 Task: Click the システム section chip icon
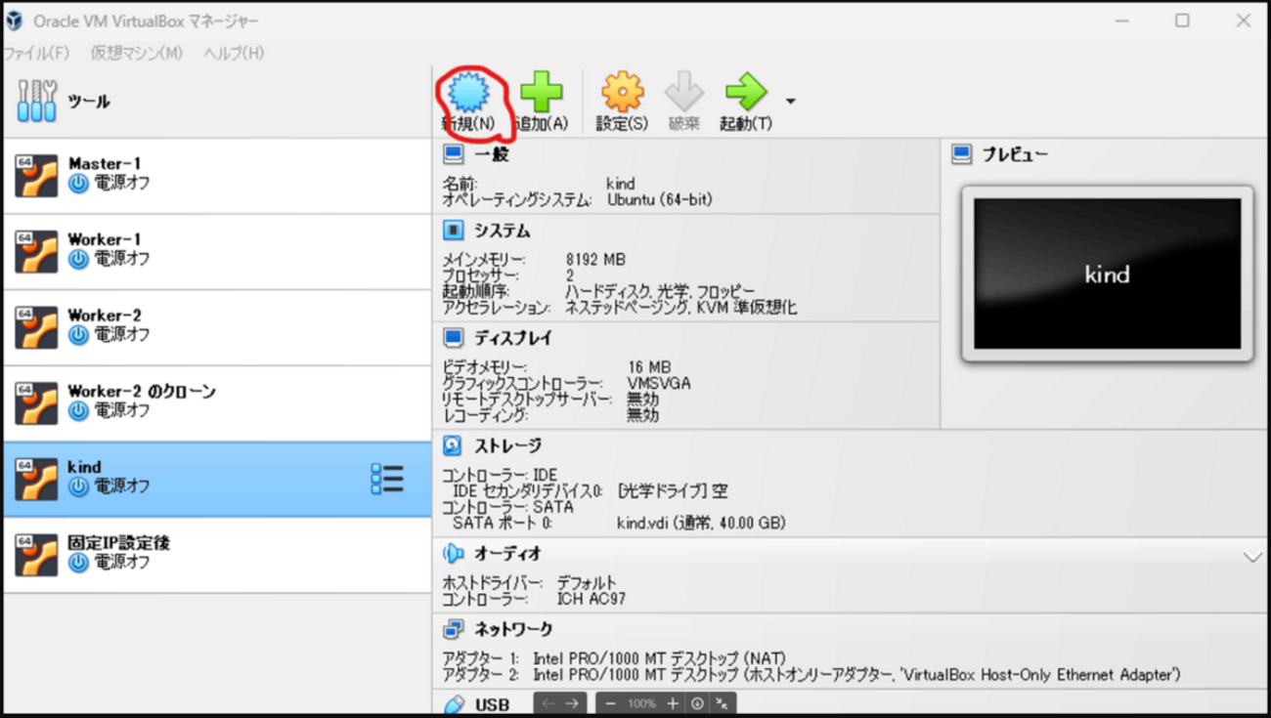click(453, 231)
